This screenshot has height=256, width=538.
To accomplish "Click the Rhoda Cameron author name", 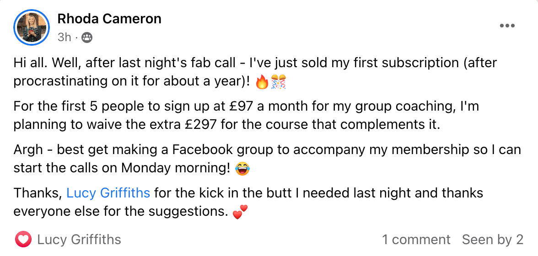I will pyautogui.click(x=109, y=19).
